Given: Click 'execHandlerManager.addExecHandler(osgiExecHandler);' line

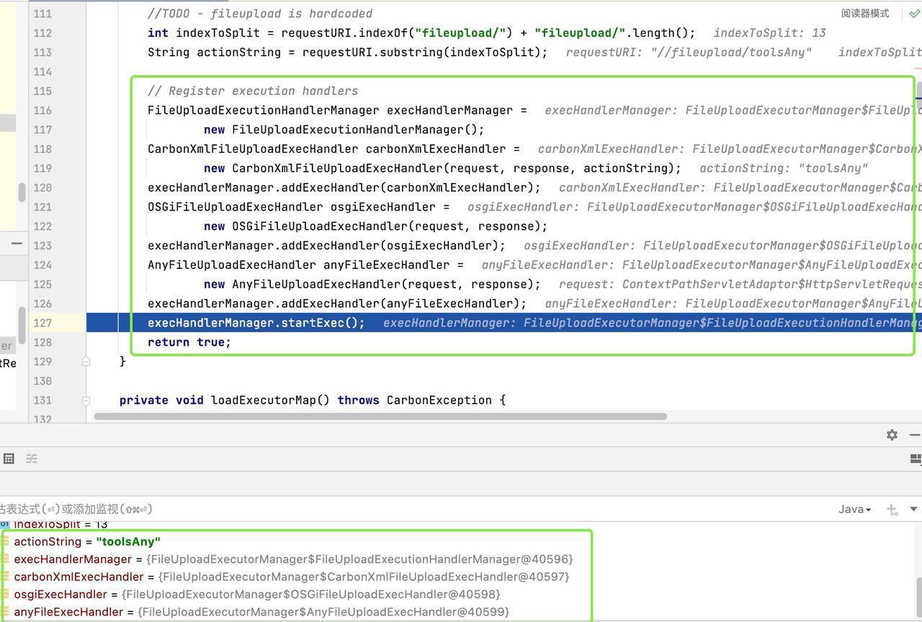Looking at the screenshot, I should (327, 246).
